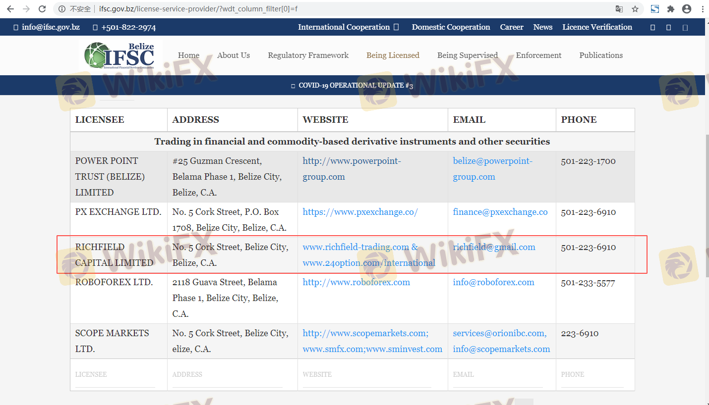Viewport: 709px width, 405px height.
Task: Click the WEBSITE filter input field
Action: [x=367, y=375]
